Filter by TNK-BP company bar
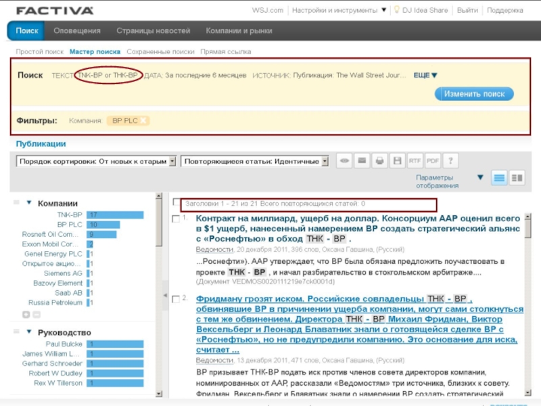 pos(115,215)
